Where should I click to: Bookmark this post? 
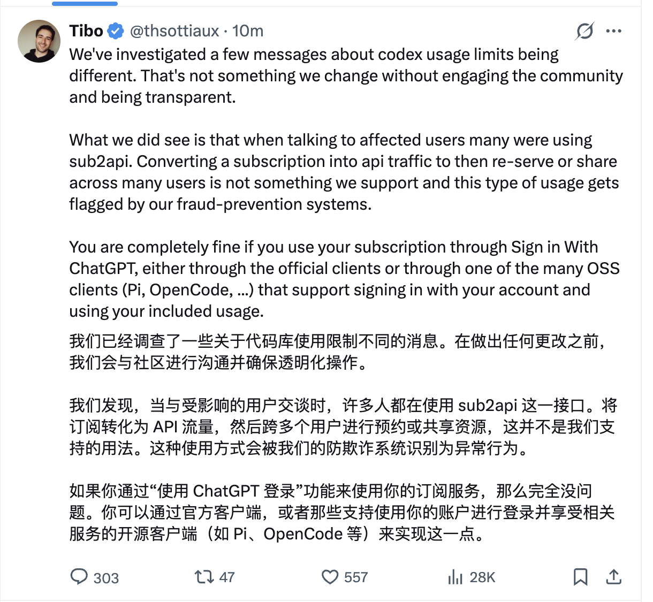580,577
